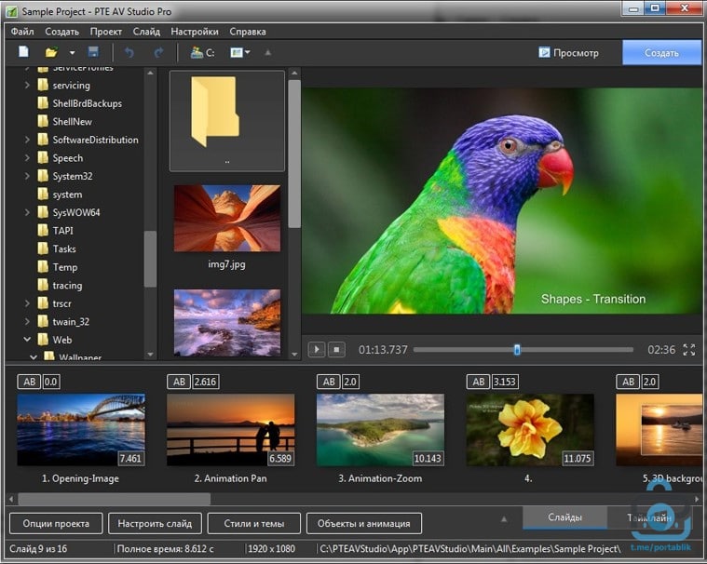Click the Стили и темы button
707x564 pixels.
(254, 523)
